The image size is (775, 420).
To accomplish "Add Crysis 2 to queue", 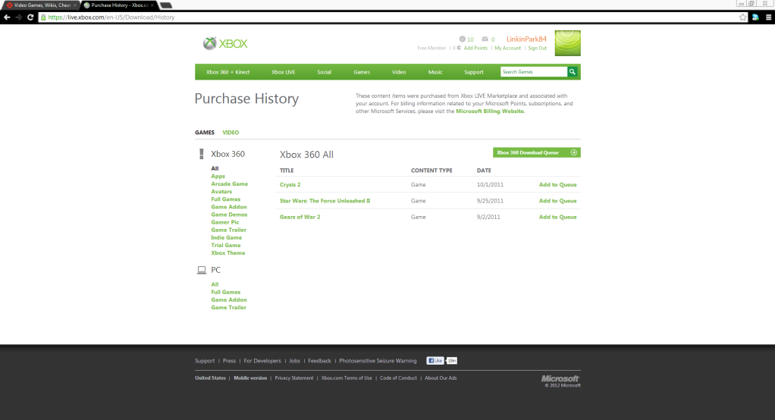I will [557, 185].
